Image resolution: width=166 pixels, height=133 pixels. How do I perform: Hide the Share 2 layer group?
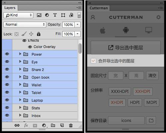click(7, 69)
